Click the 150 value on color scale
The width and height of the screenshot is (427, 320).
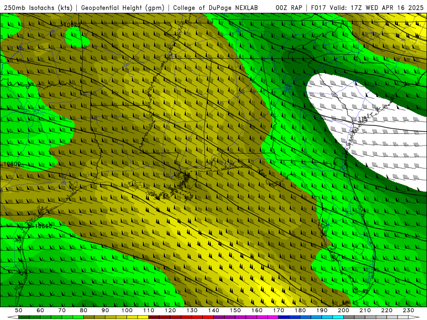(235, 310)
